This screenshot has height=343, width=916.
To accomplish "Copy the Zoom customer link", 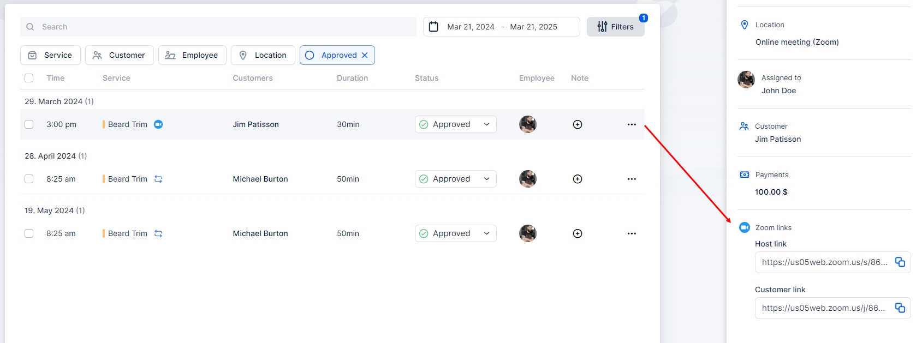I will point(900,308).
